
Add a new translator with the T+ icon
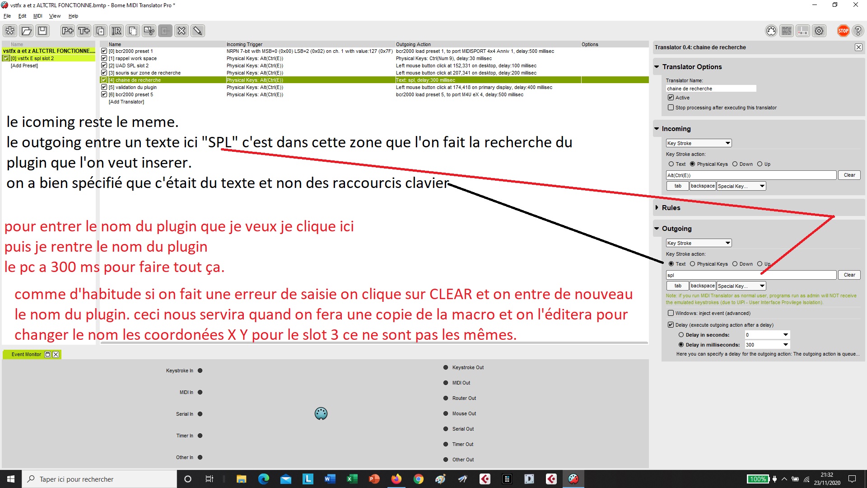point(84,31)
